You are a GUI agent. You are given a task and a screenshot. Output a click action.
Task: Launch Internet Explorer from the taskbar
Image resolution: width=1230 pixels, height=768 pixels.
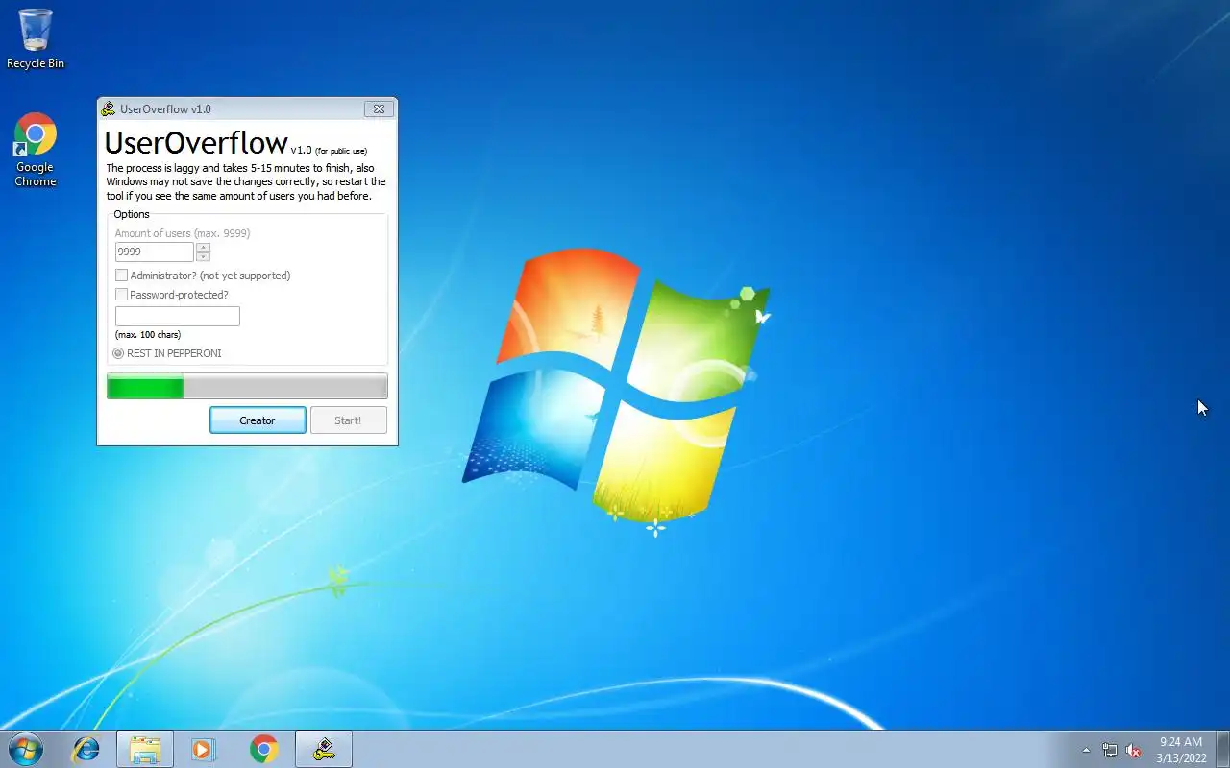tap(86, 749)
